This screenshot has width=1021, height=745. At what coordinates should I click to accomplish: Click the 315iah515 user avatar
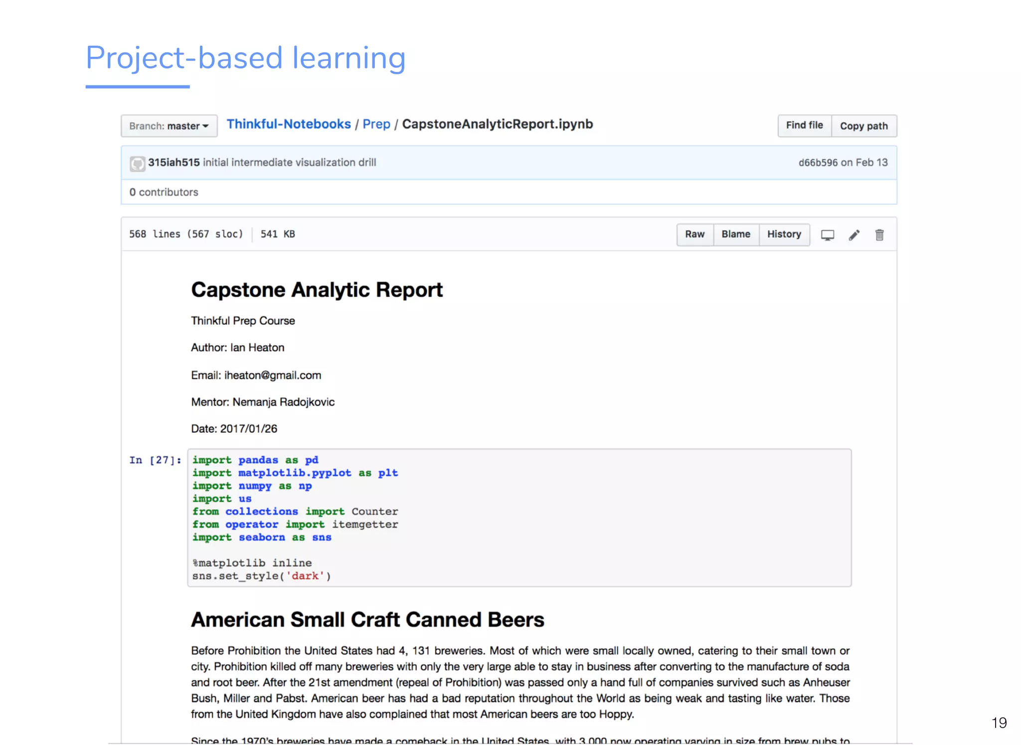coord(138,164)
